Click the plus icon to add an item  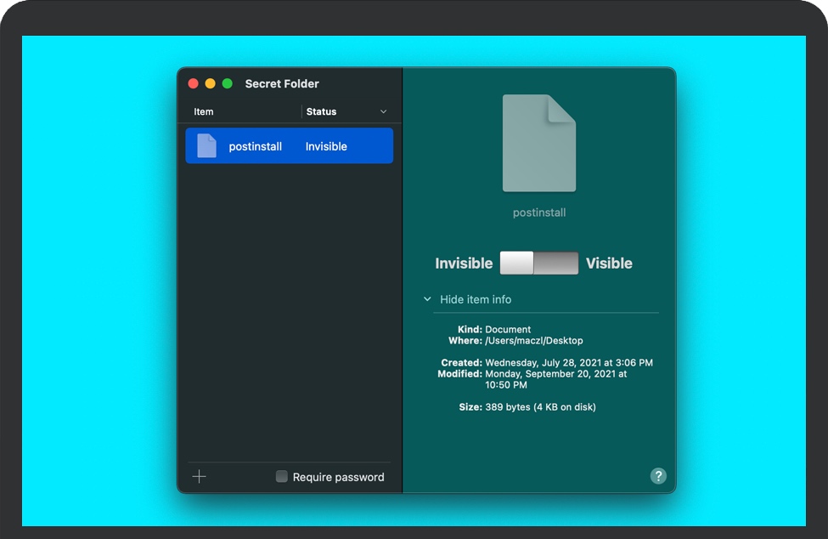[200, 477]
